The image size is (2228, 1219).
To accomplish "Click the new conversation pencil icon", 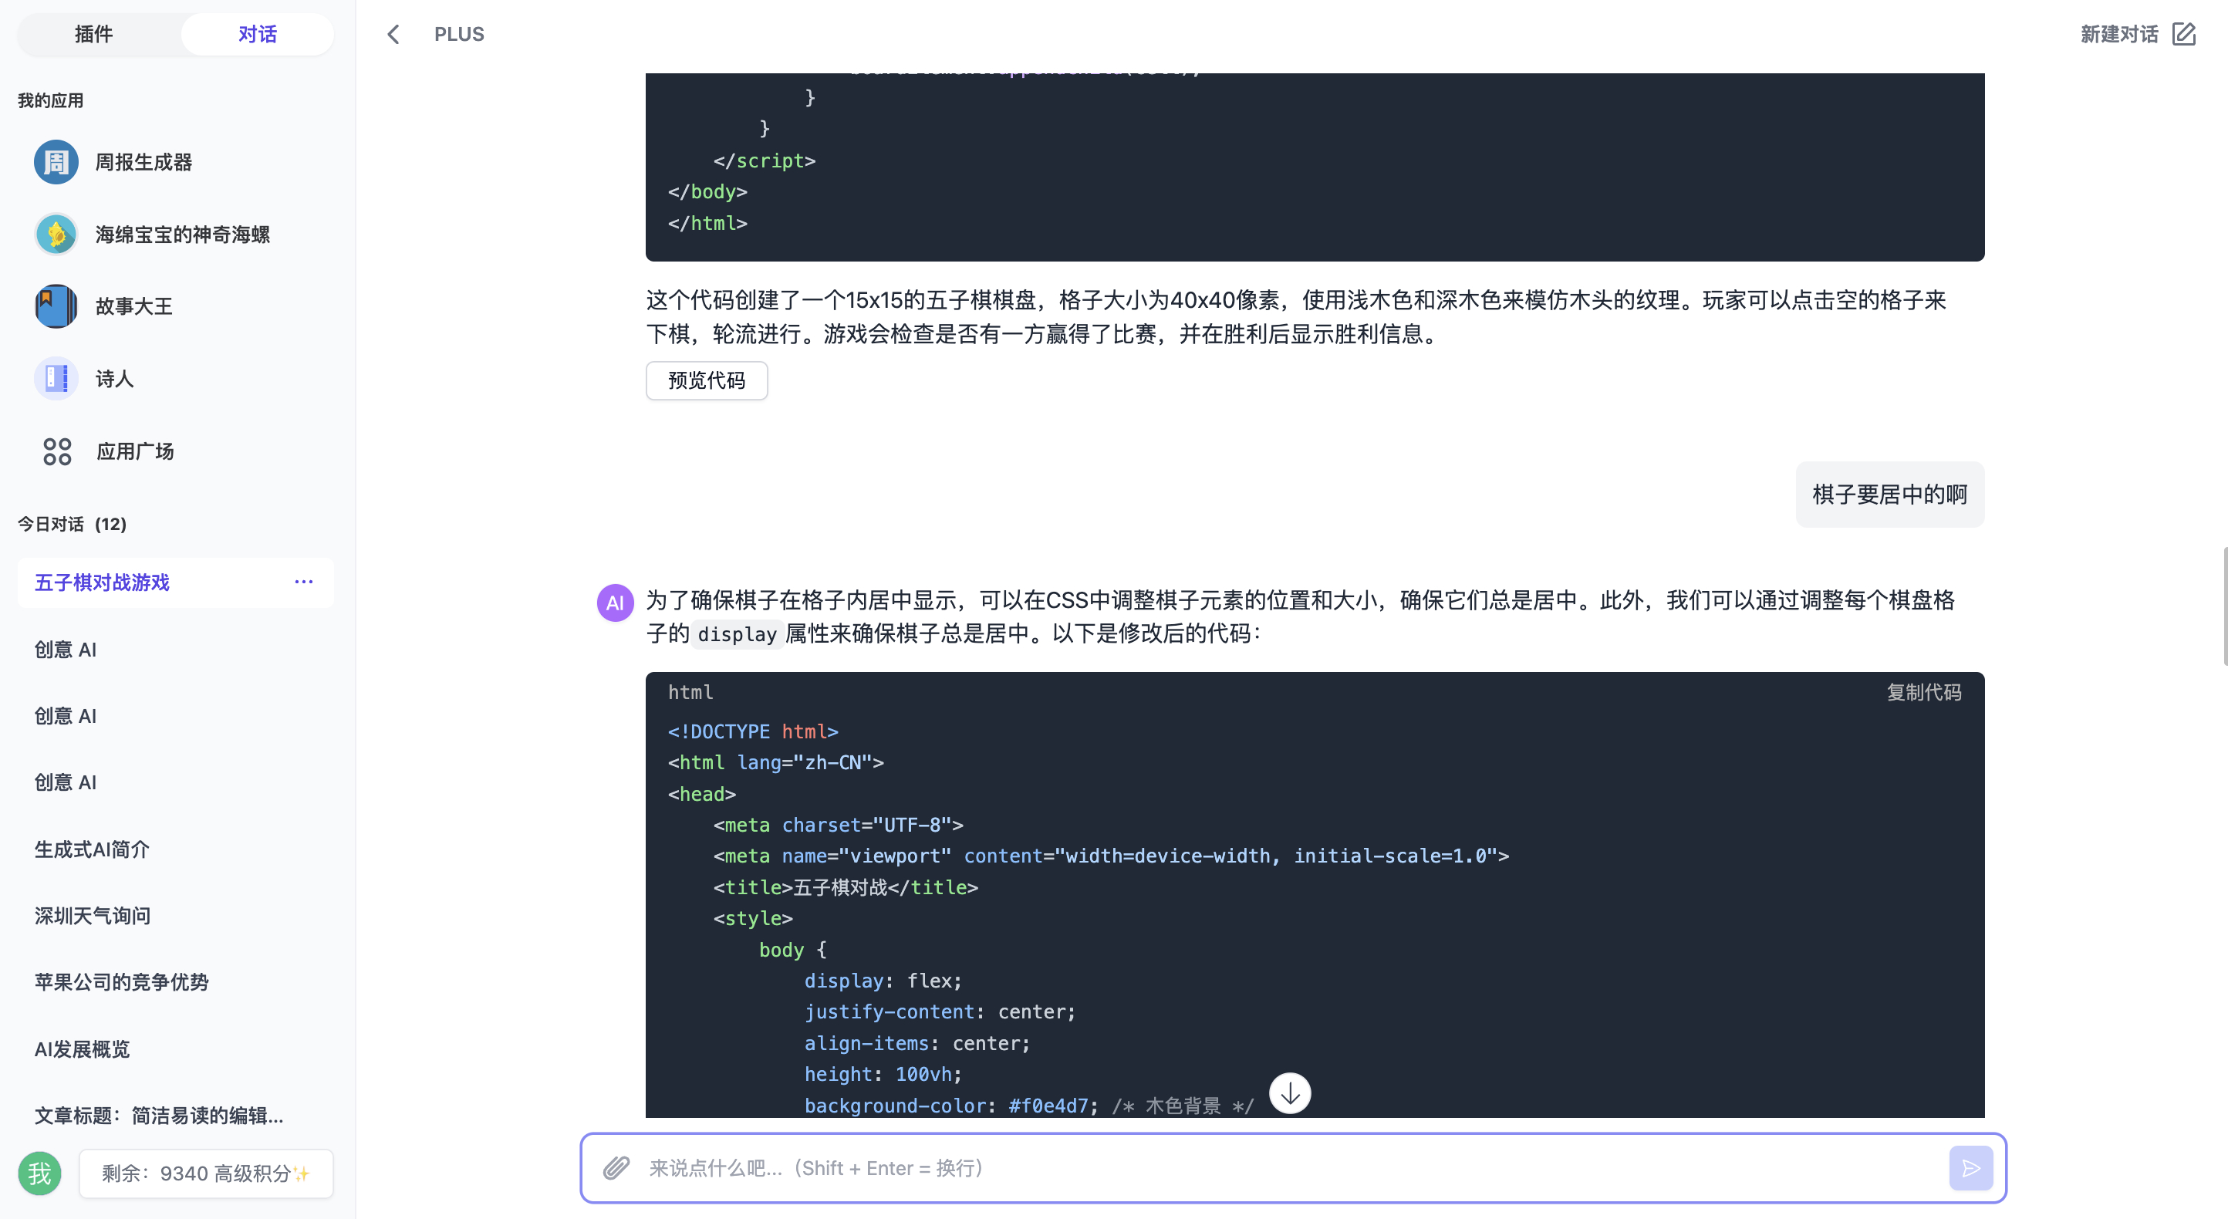I will point(2184,35).
